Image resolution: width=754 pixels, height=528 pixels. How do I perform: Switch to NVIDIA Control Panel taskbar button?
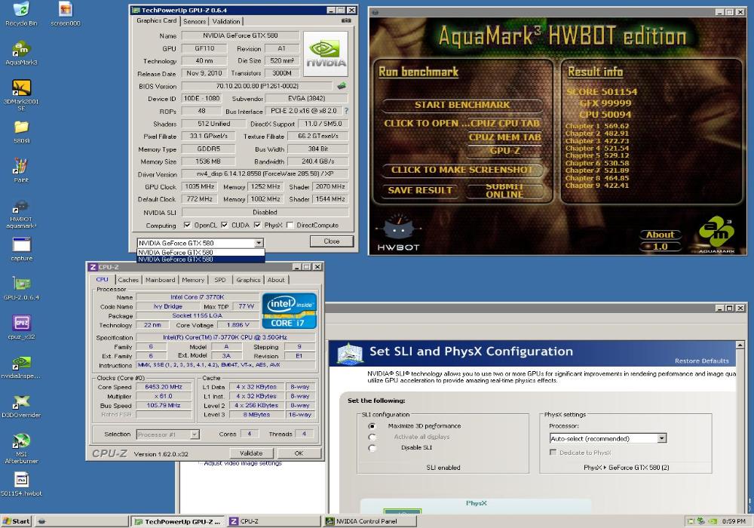369,520
